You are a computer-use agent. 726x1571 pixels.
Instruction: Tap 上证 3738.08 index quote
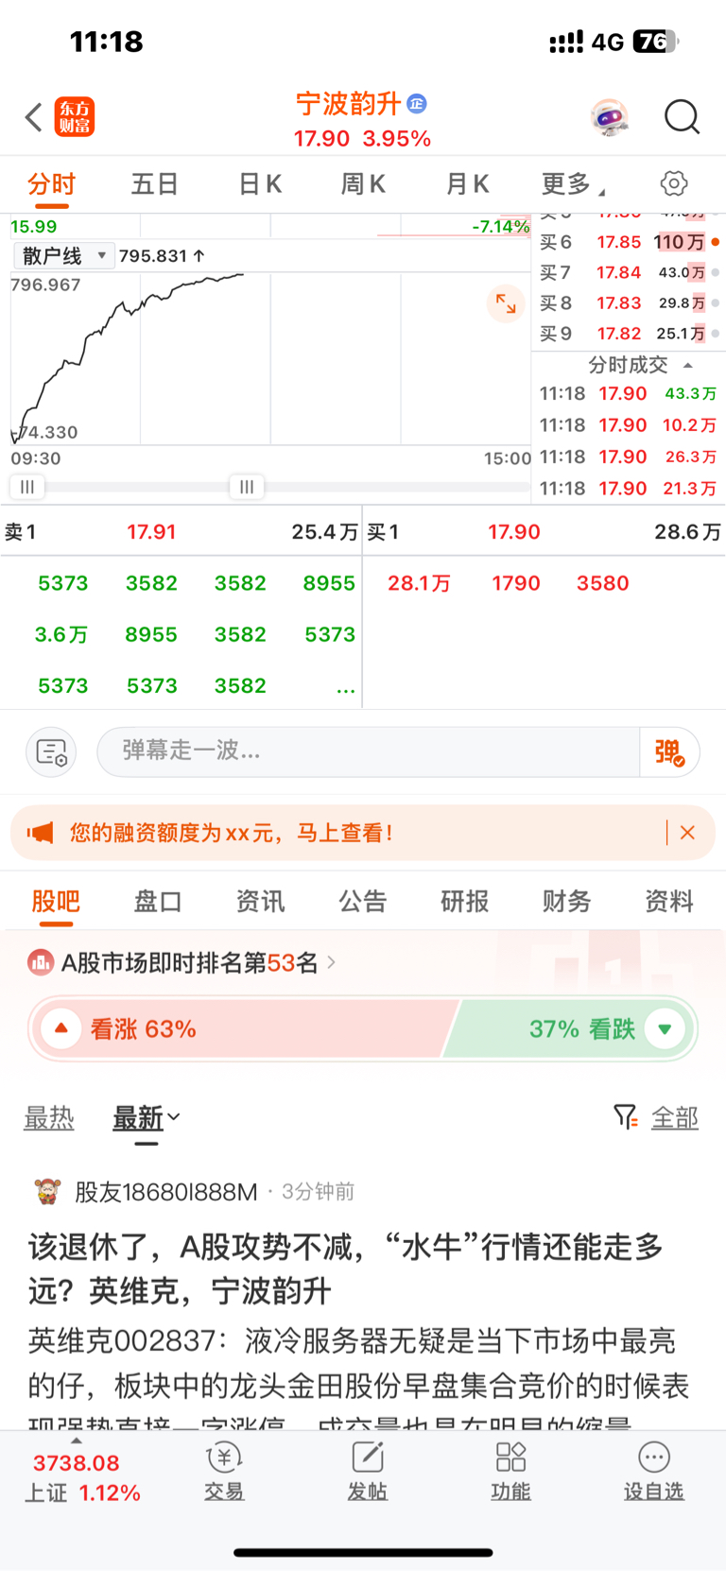pyautogui.click(x=82, y=1477)
